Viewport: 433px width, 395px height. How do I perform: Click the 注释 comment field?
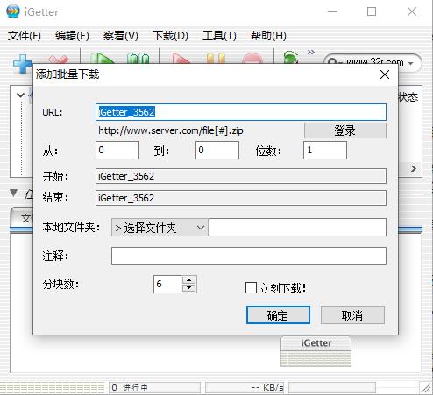point(249,256)
